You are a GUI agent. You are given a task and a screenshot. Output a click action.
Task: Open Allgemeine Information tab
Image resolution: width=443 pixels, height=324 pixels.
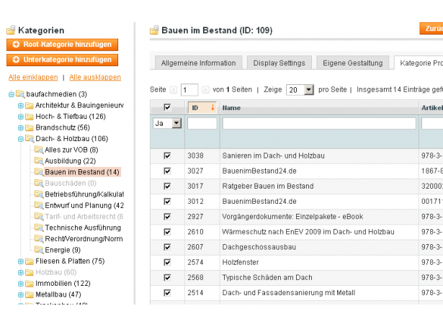(x=198, y=63)
